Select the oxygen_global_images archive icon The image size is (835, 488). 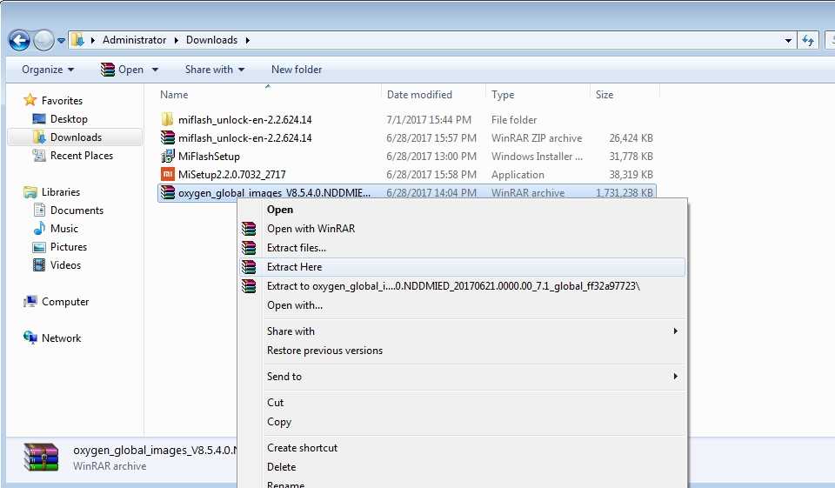167,192
